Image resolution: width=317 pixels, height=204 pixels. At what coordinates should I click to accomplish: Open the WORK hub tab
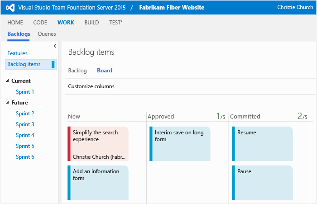coord(66,23)
